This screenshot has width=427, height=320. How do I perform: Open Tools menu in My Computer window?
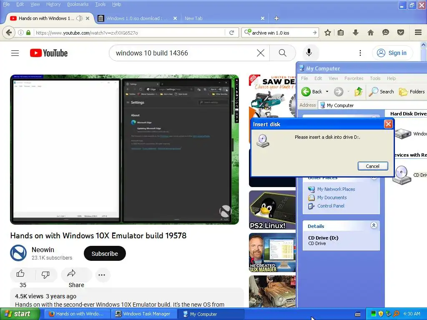(x=375, y=78)
